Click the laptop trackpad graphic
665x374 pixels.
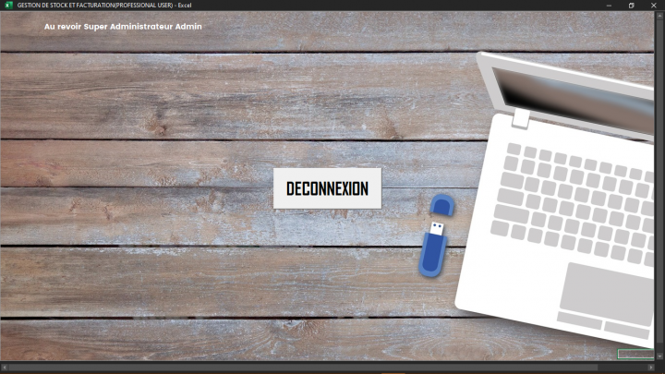pos(608,292)
